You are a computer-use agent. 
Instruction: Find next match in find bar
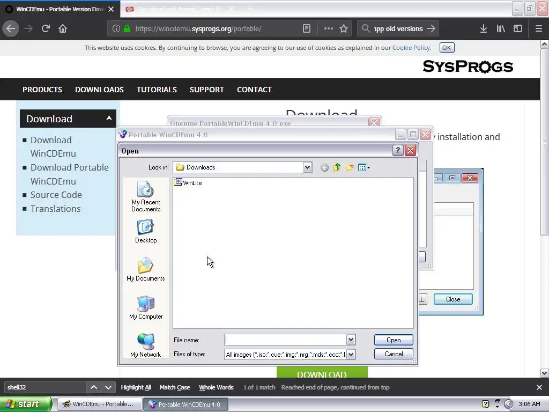(x=108, y=387)
